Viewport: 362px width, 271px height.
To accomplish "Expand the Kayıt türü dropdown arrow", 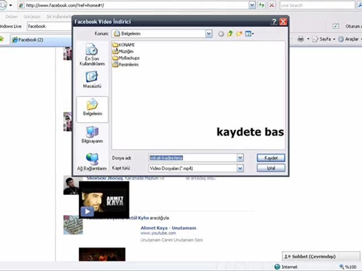I will 240,168.
